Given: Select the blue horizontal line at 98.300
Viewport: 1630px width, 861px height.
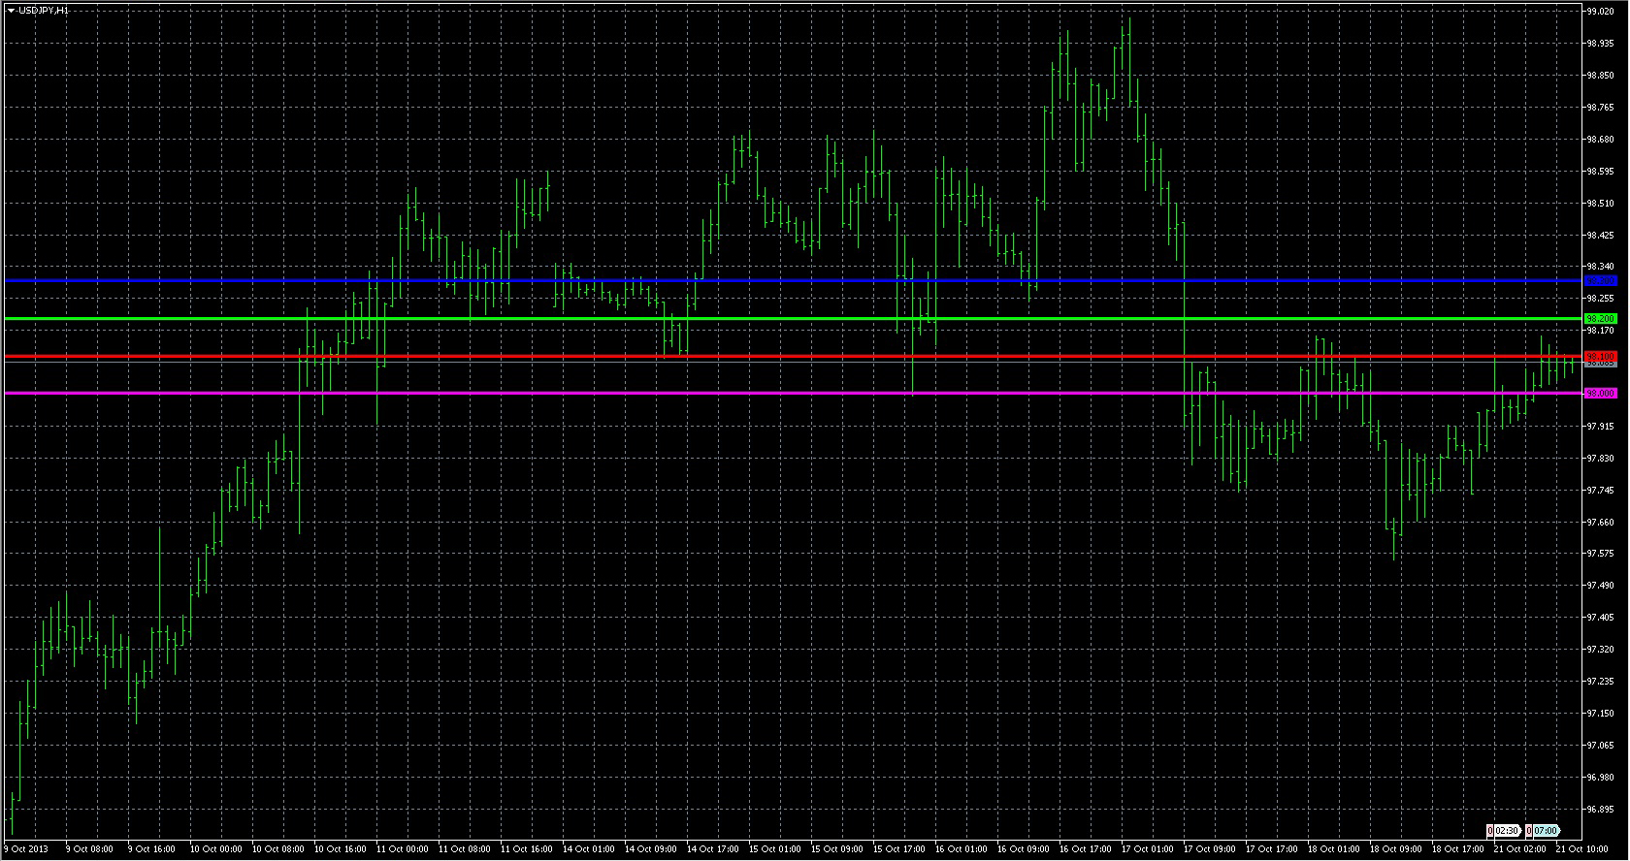Looking at the screenshot, I should (793, 281).
